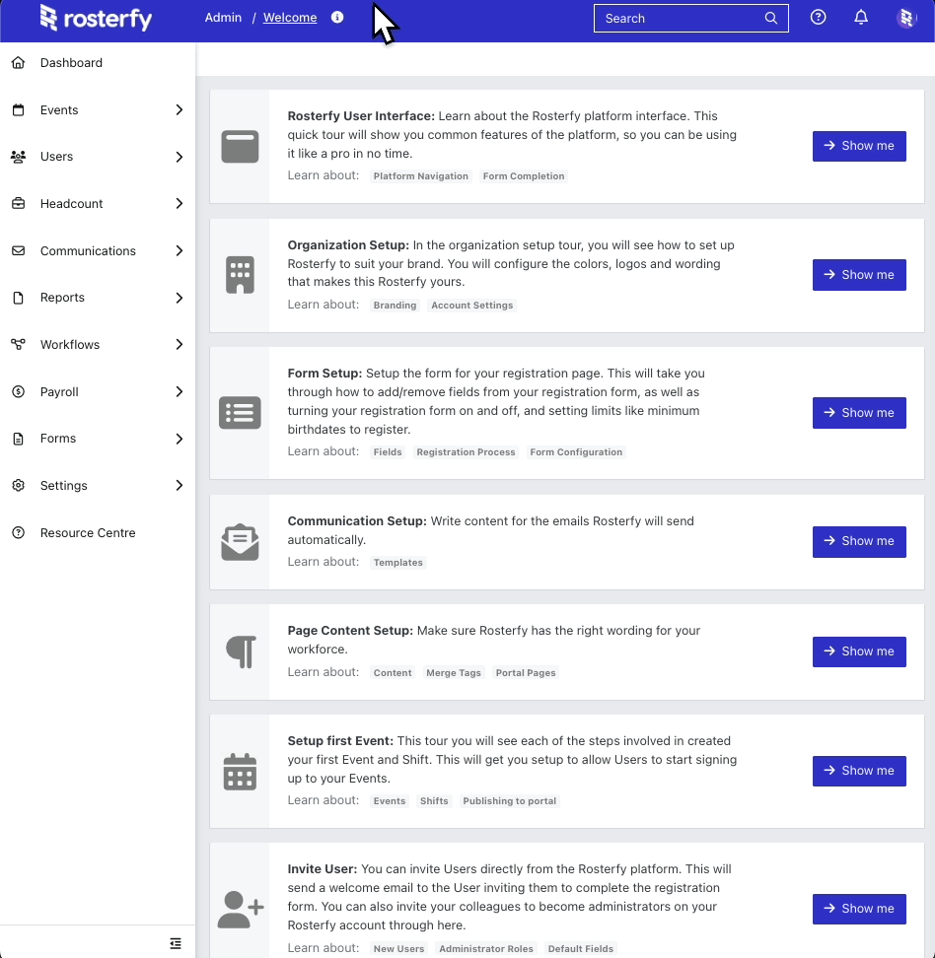Click the Workflows nodes icon
This screenshot has height=958, width=935.
(19, 345)
